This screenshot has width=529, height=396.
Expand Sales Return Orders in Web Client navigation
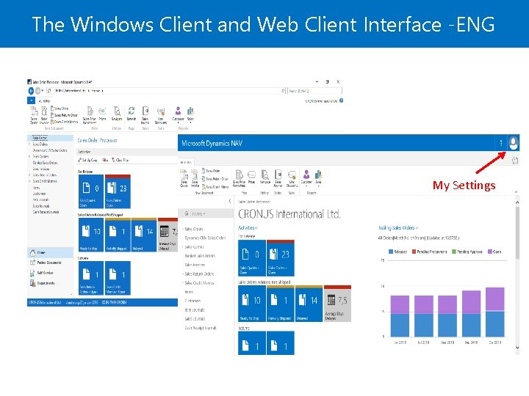[x=182, y=274]
